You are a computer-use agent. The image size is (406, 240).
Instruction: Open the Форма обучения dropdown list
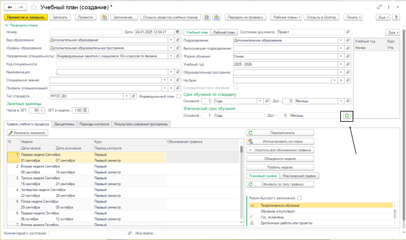(x=341, y=56)
